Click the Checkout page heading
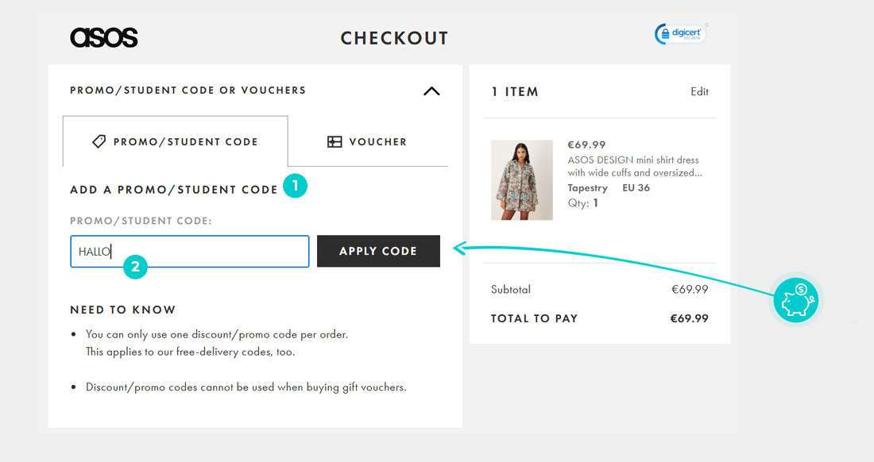 click(x=394, y=38)
